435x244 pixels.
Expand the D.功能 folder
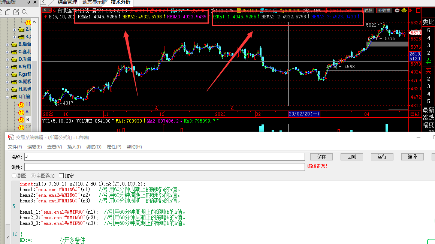[x=7, y=59]
